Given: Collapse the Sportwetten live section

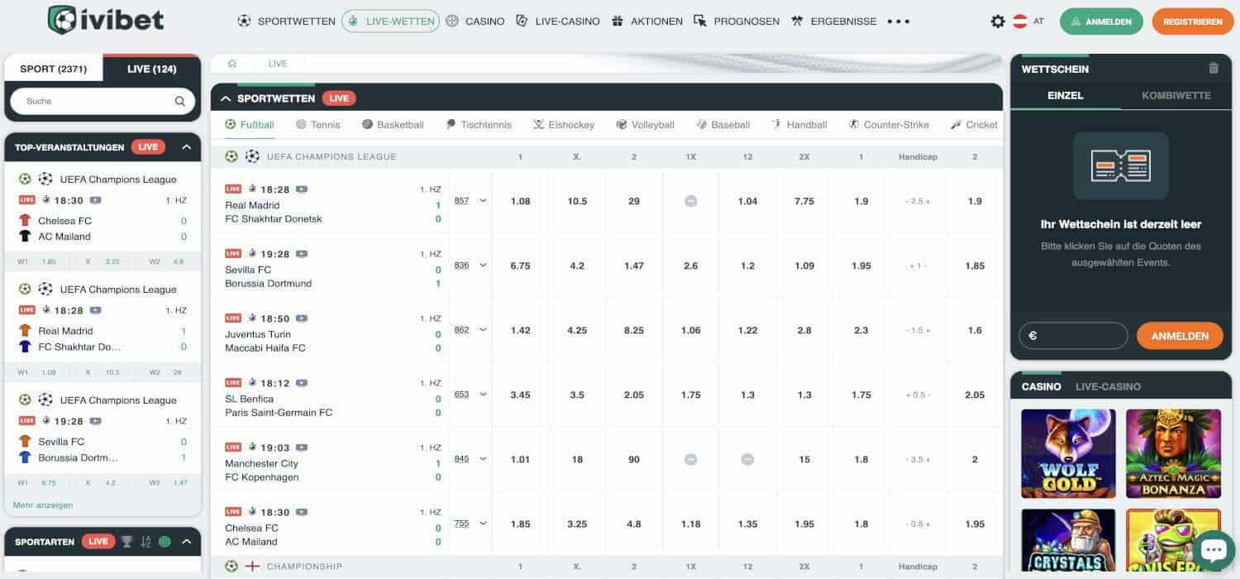Looking at the screenshot, I should 226,98.
